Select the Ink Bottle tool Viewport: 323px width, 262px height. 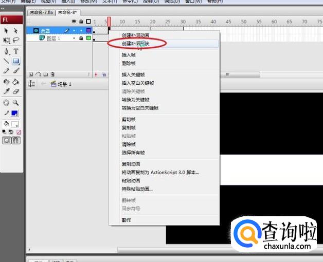click(6, 82)
